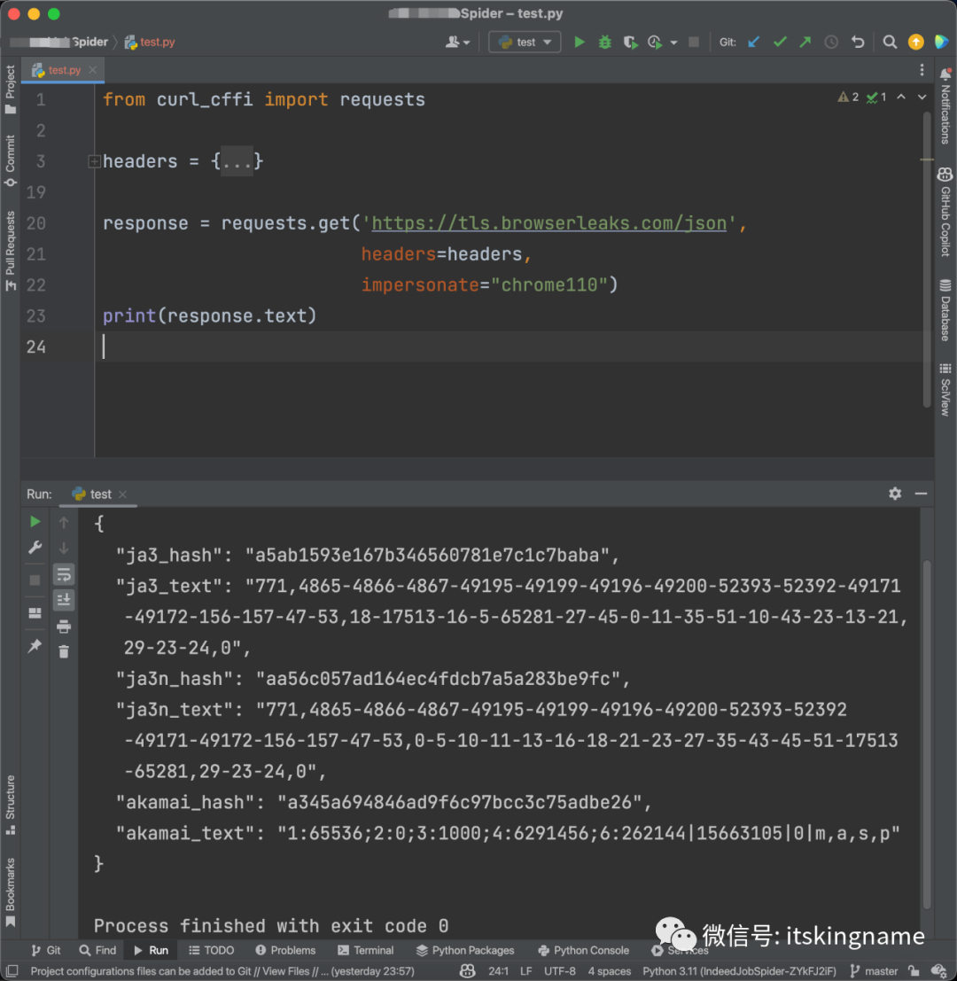Rerun test in the Run panel

[35, 522]
